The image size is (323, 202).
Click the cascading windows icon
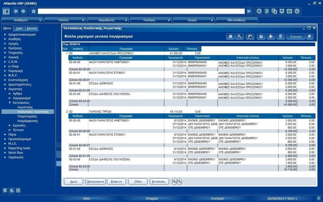pyautogui.click(x=274, y=11)
